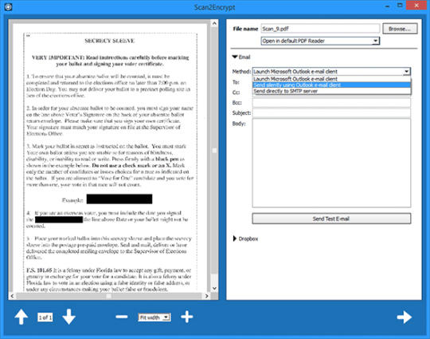The image size is (430, 339).
Task: Click the Browse... button
Action: pyautogui.click(x=400, y=29)
